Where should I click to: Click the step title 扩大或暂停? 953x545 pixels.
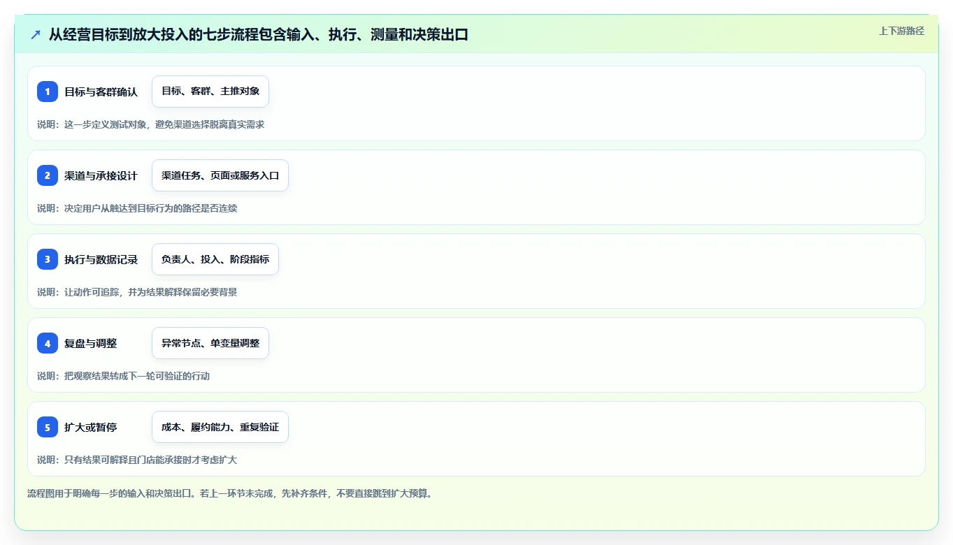[x=90, y=427]
